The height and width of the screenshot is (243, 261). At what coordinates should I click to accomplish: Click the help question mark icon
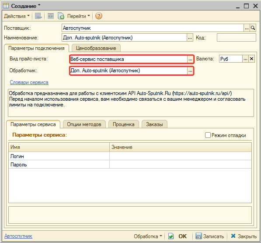click(x=98, y=16)
